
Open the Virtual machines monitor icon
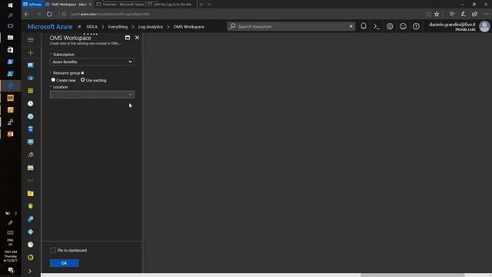31,142
